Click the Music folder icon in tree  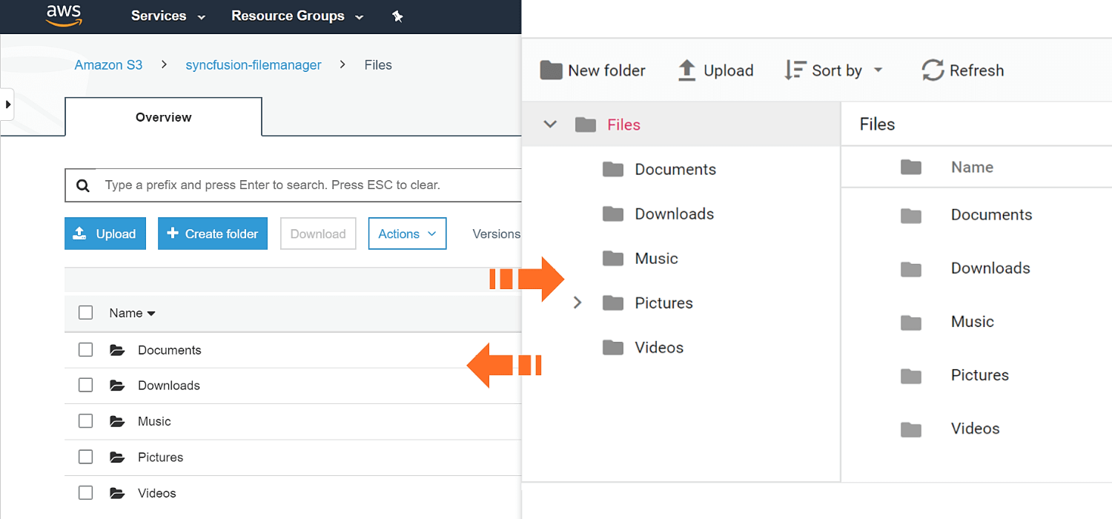613,259
